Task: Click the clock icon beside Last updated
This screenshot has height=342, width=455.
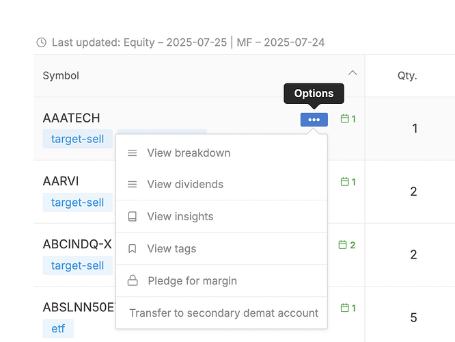Action: click(41, 42)
